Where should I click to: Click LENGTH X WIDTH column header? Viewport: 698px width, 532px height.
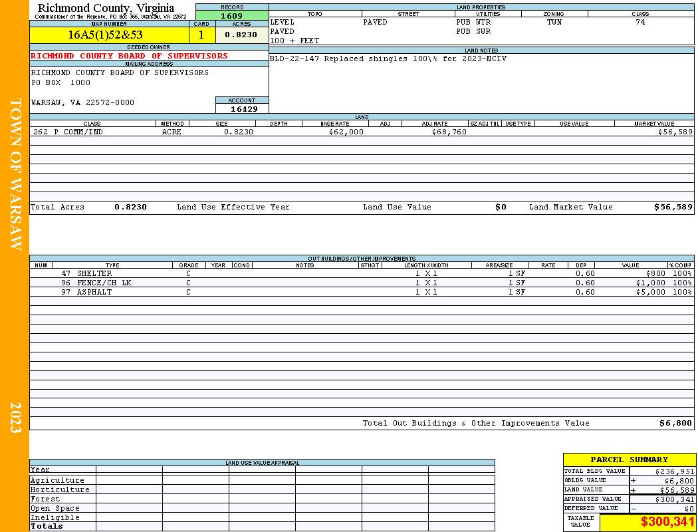point(426,265)
